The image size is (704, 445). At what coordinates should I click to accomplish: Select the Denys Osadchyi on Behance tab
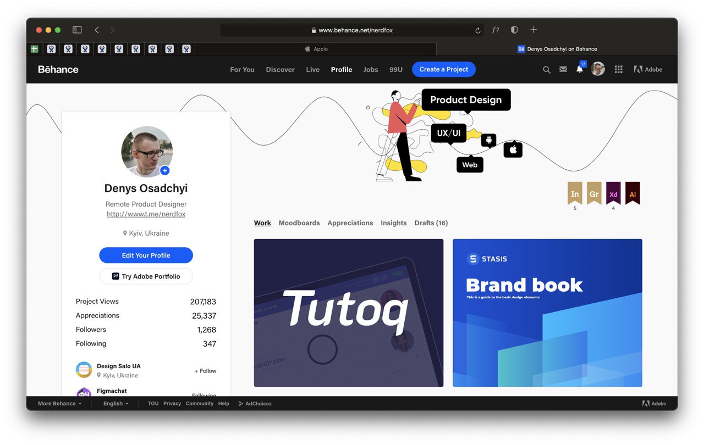coord(557,49)
